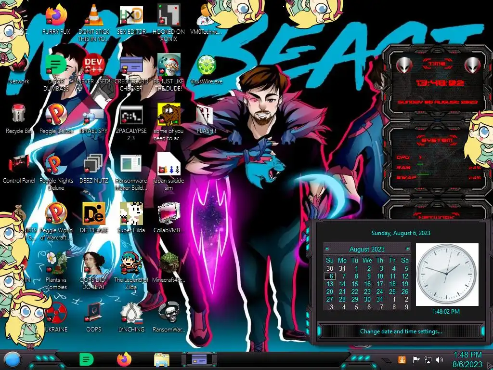493x370 pixels.
Task: Click the red TIME gadget clock display
Action: (439, 83)
